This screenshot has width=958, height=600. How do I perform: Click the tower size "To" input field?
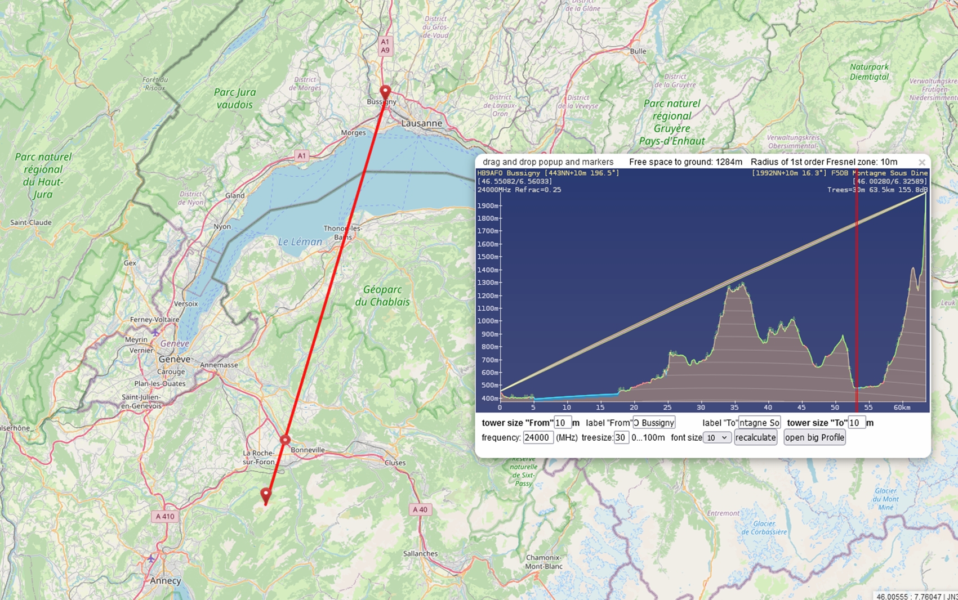857,423
